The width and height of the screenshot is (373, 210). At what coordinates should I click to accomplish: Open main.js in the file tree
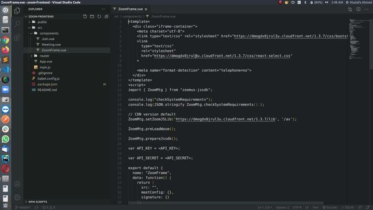point(66,67)
